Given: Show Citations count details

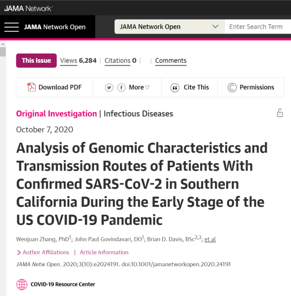Looking at the screenshot, I should 121,61.
